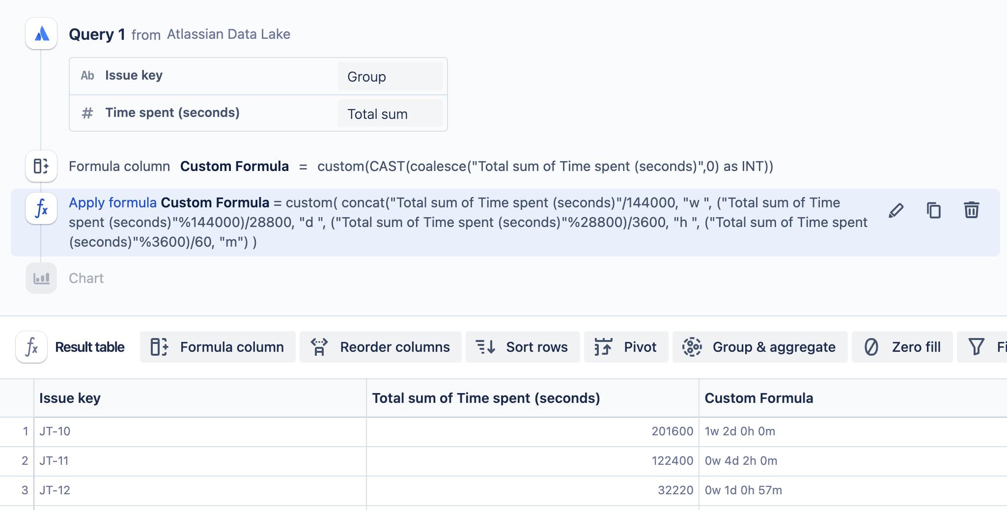Click the Formula column step icon

coord(42,166)
